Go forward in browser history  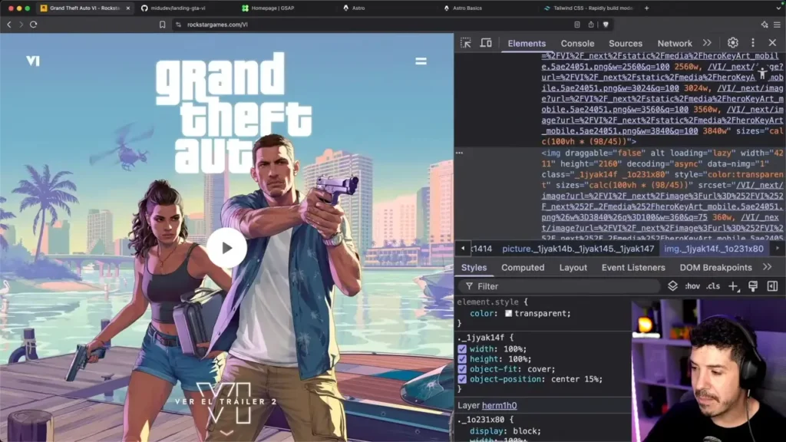coord(21,24)
